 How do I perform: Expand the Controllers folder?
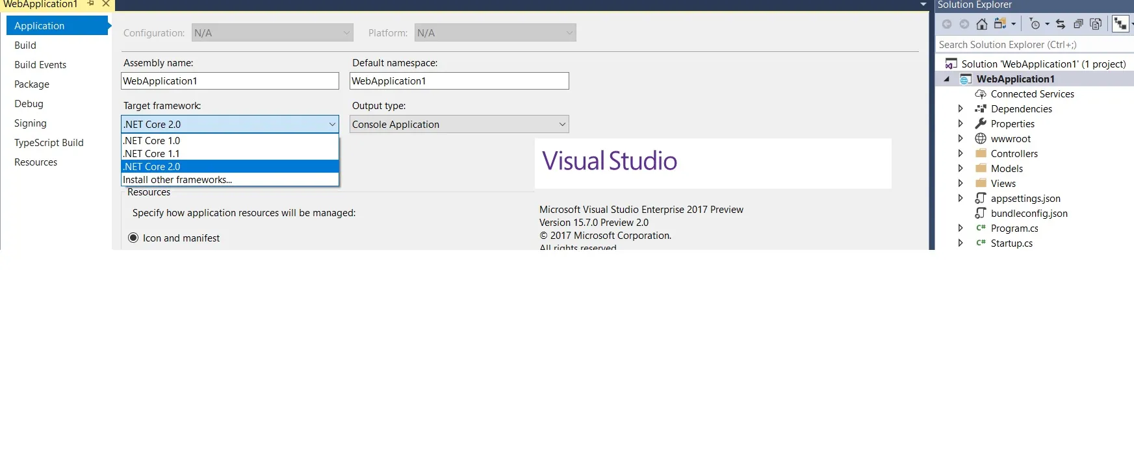click(960, 154)
